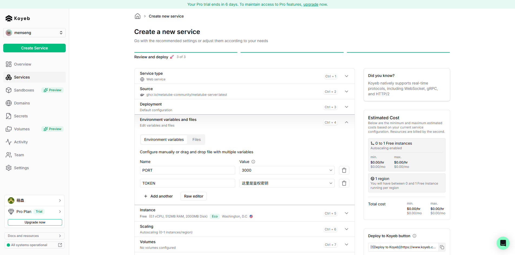Copy the Deploy to Koyeb snippet

[442, 247]
